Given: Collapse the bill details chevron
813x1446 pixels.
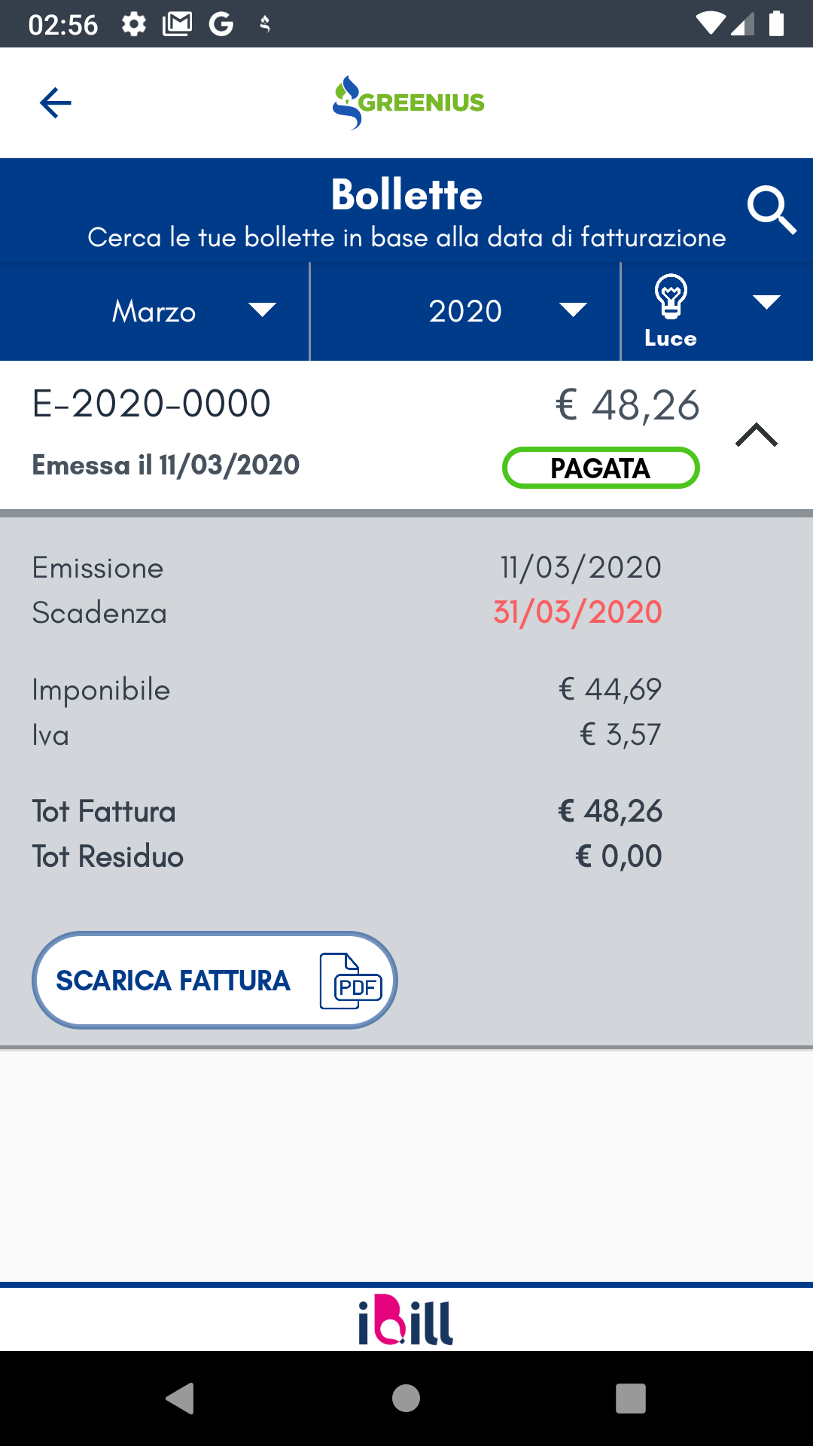Looking at the screenshot, I should pos(756,435).
